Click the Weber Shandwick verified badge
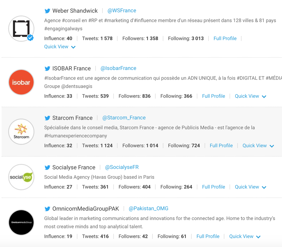The height and width of the screenshot is (247, 282). 30,38
